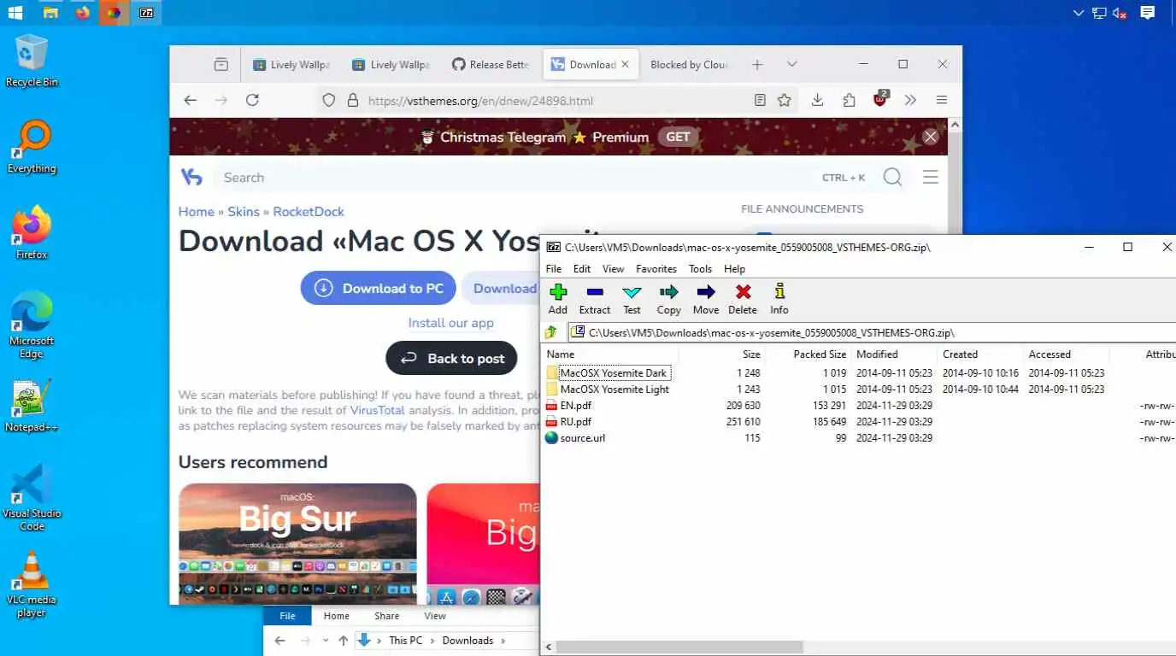
Task: Open Firefox from the desktop shortcut
Action: click(32, 232)
